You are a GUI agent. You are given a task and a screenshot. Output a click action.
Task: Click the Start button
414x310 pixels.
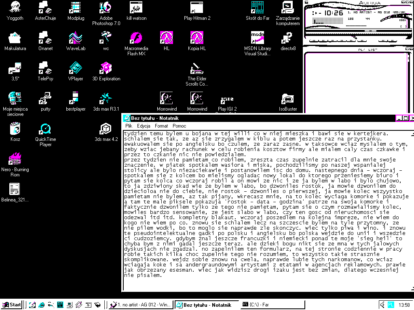click(12, 305)
